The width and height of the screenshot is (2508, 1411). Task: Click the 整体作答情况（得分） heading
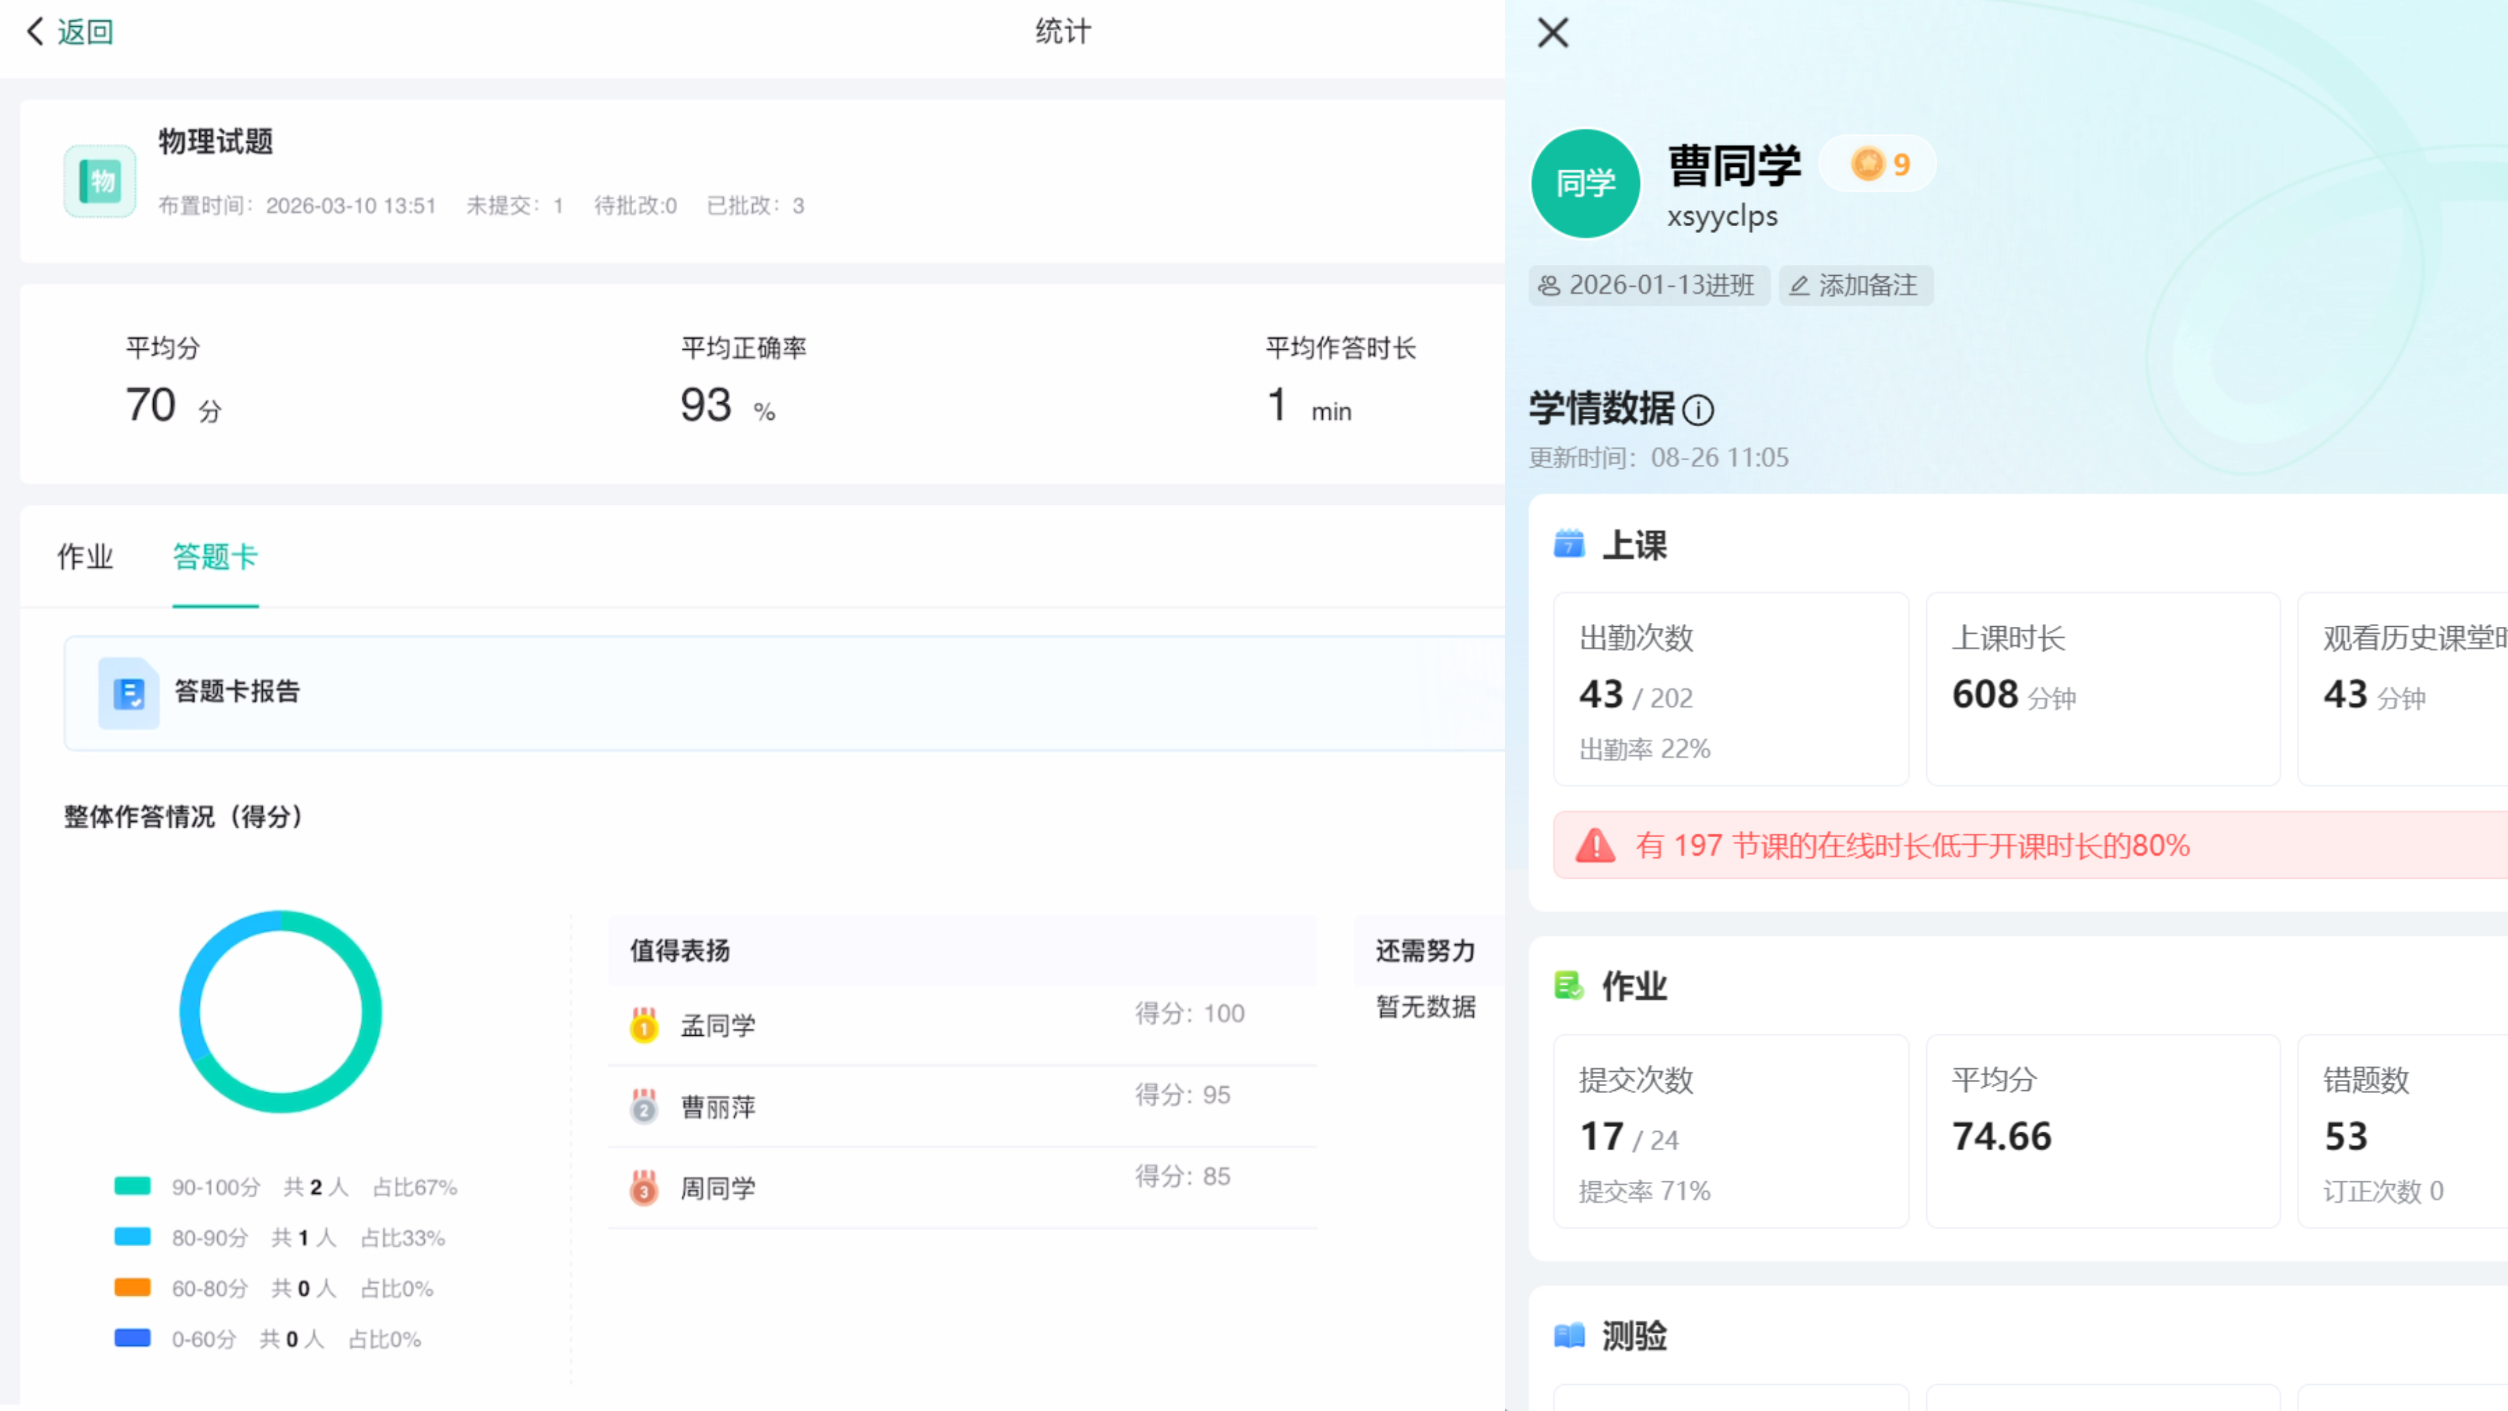point(185,816)
